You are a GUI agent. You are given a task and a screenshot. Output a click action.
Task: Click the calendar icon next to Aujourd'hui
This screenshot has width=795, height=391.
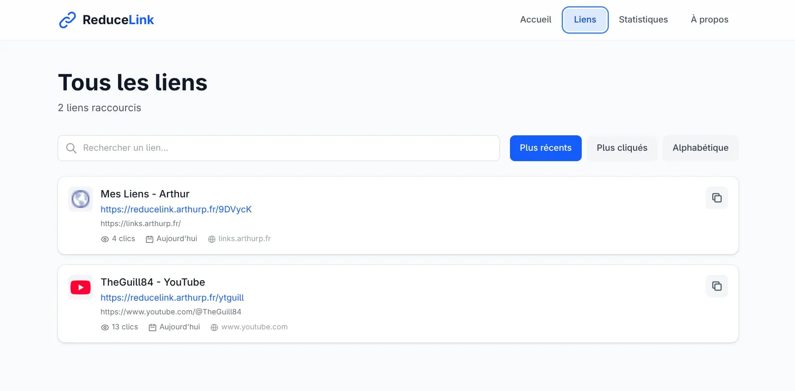pos(149,239)
